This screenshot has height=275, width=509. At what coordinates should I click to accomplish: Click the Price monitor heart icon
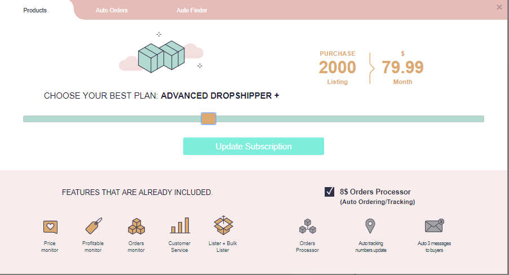50,227
